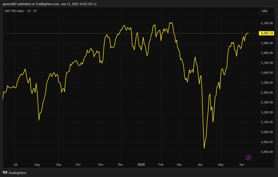Click the yellow 6,002.32 price label
The image size is (278, 177).
point(267,33)
